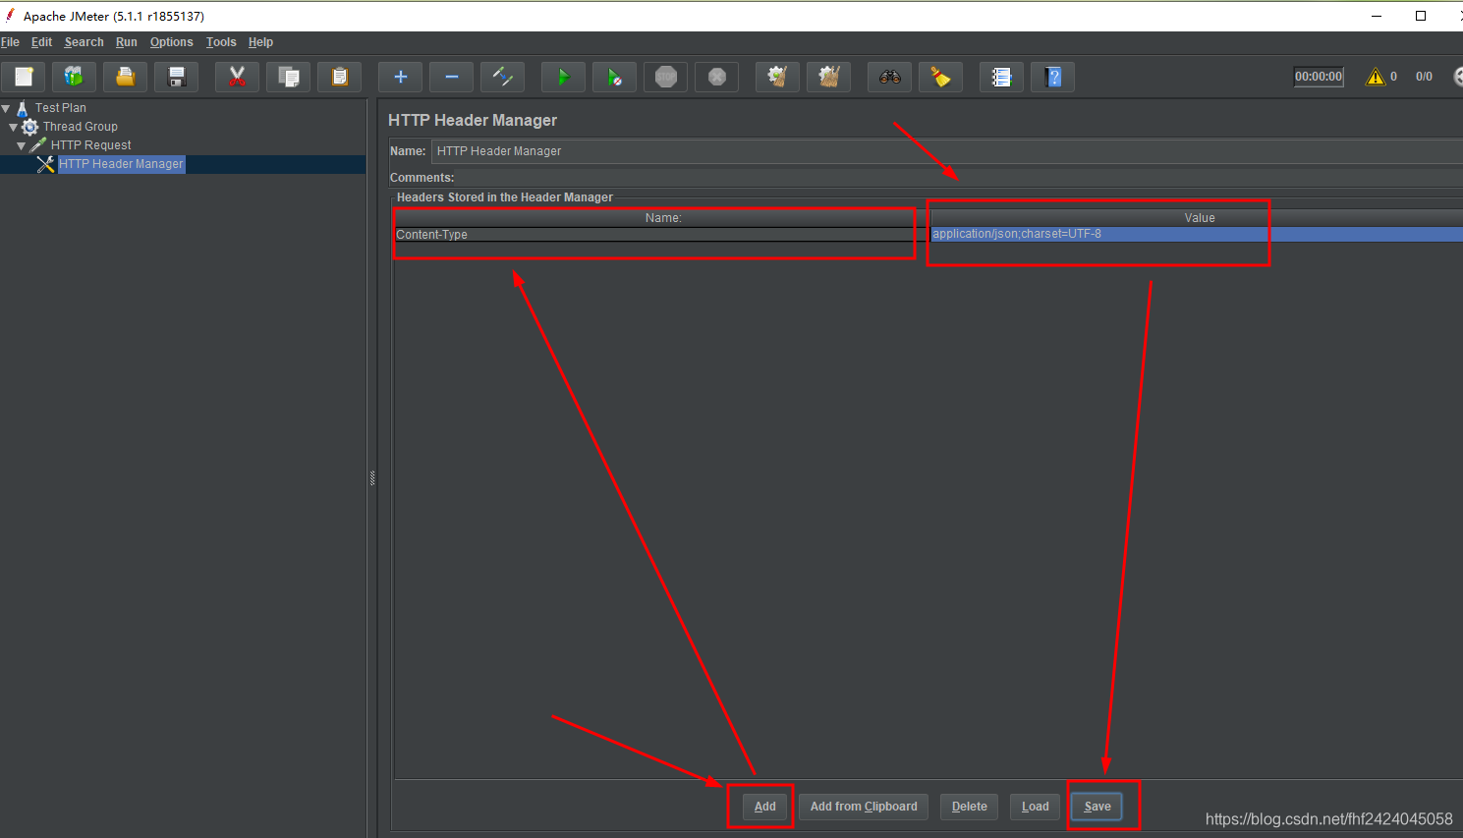This screenshot has height=838, width=1463.
Task: Collapse the HTTP Request tree node
Action: pyautogui.click(x=21, y=145)
